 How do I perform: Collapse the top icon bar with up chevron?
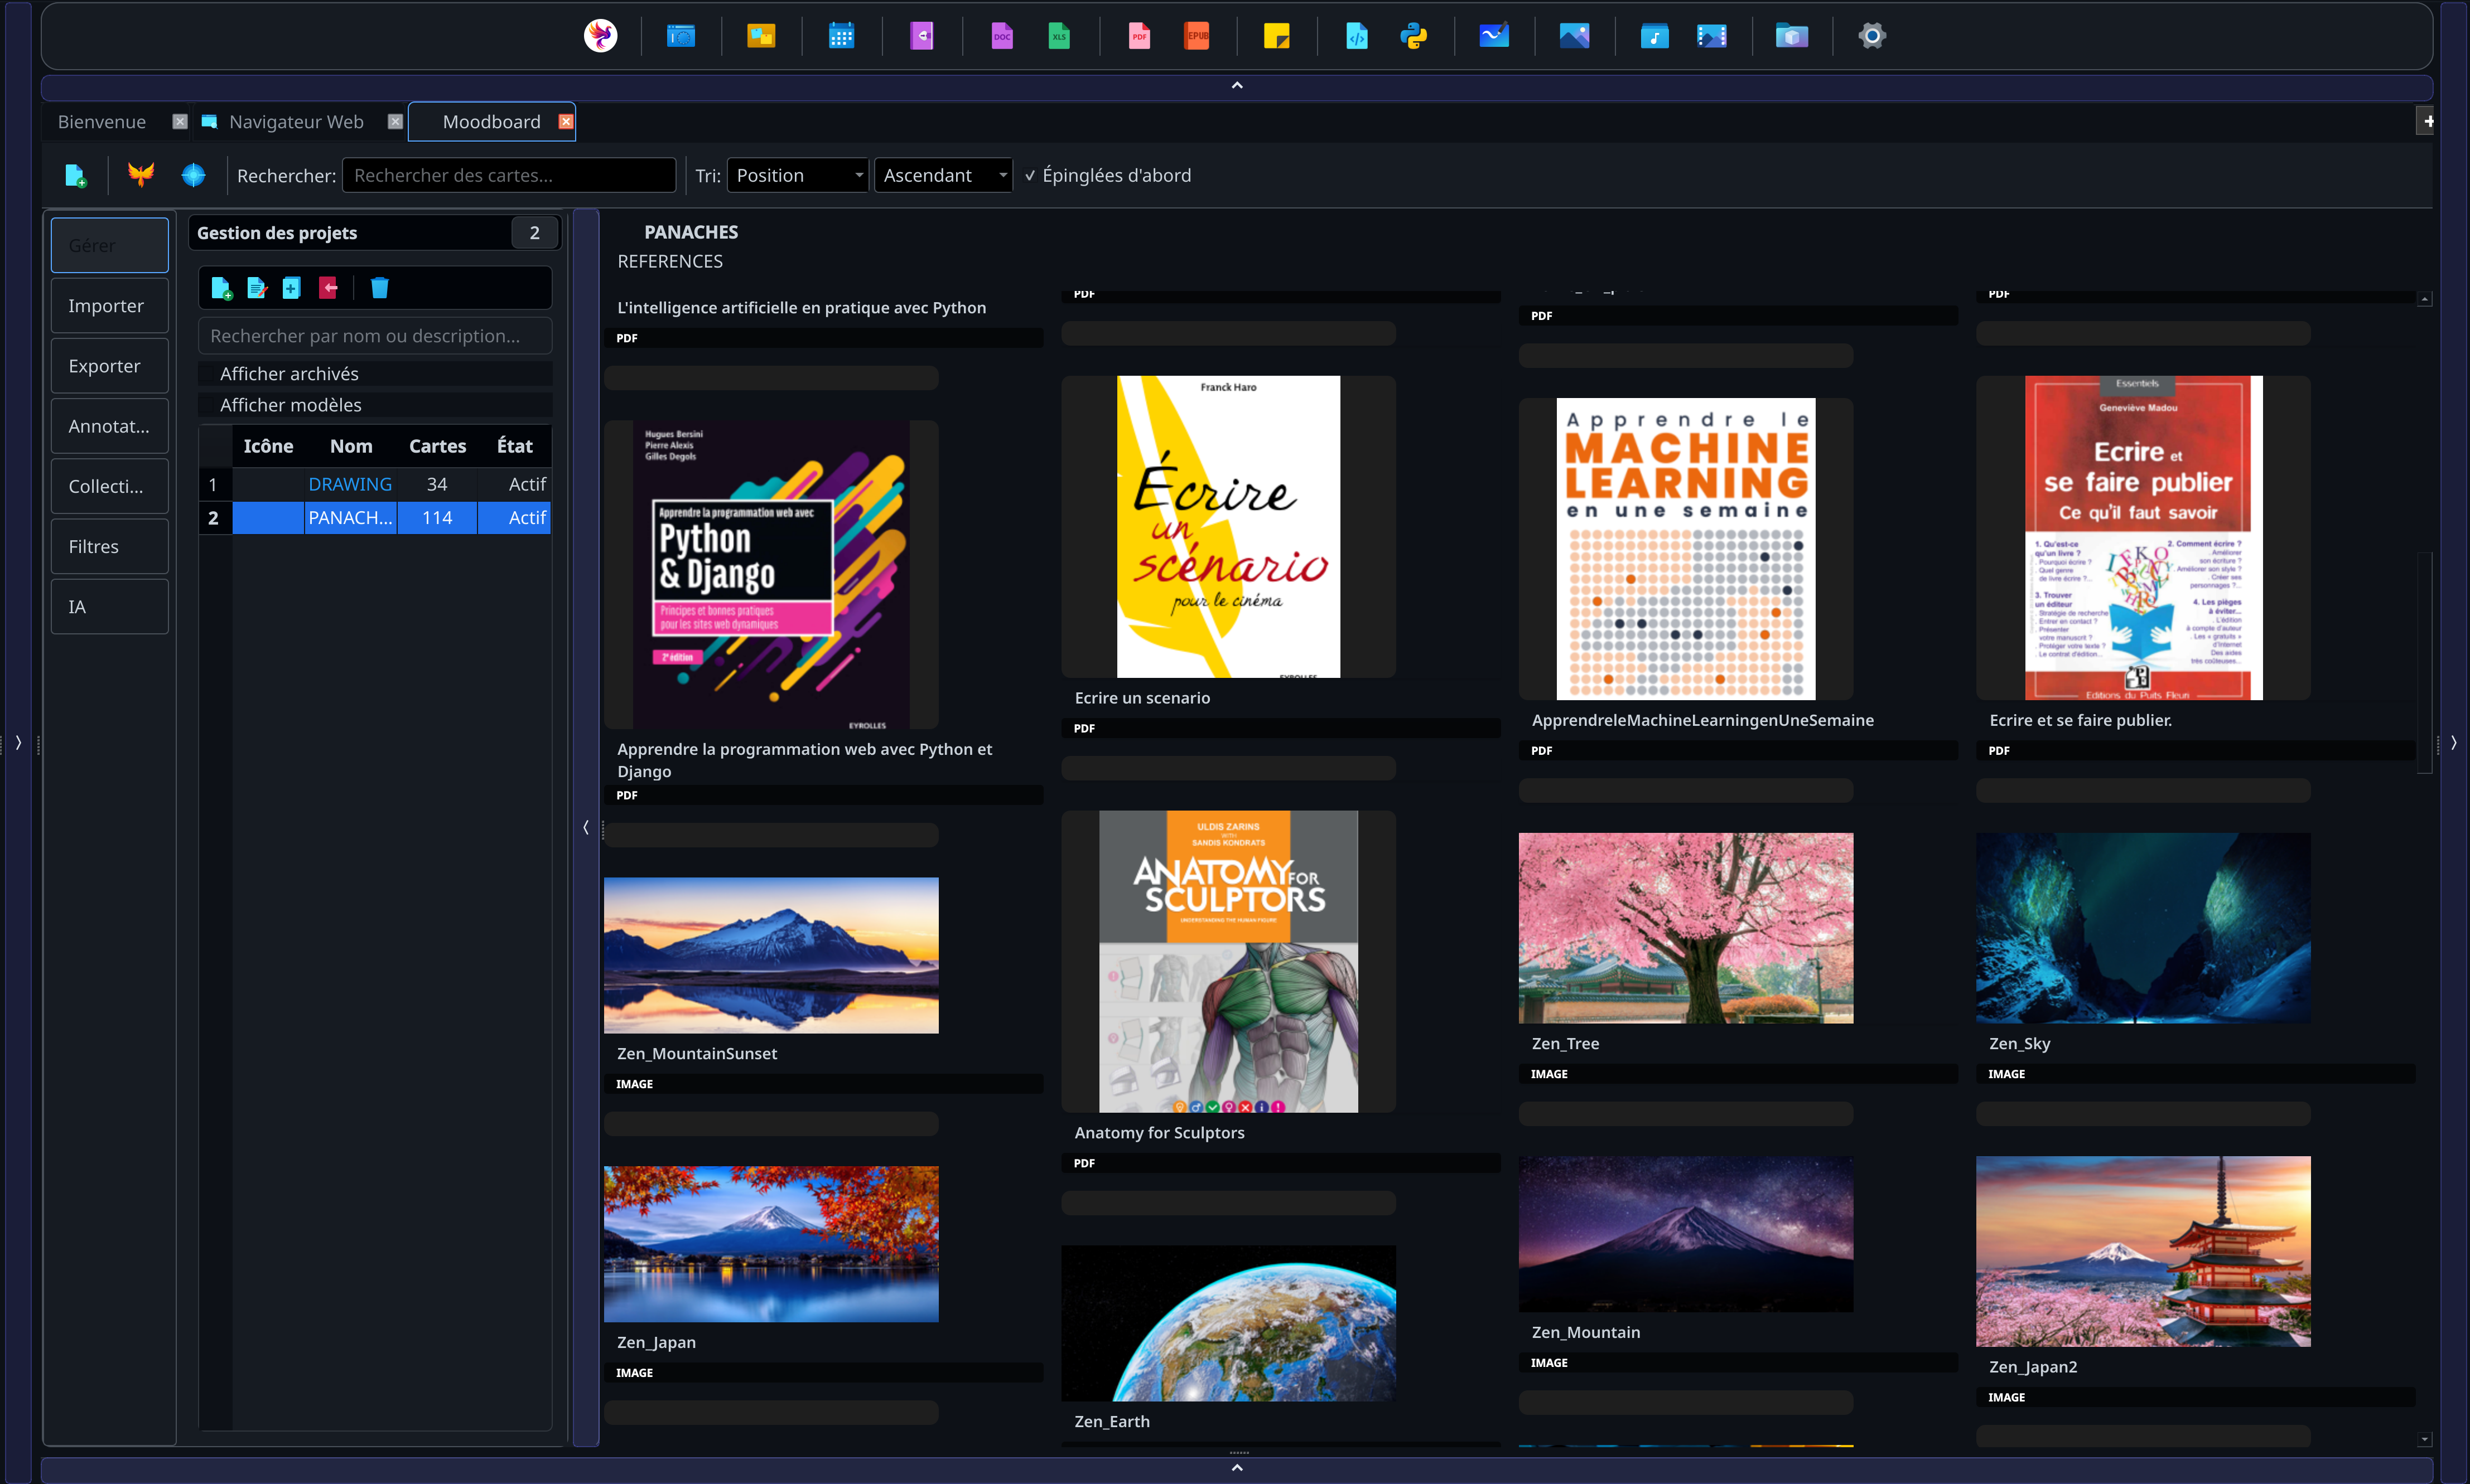pos(1237,86)
